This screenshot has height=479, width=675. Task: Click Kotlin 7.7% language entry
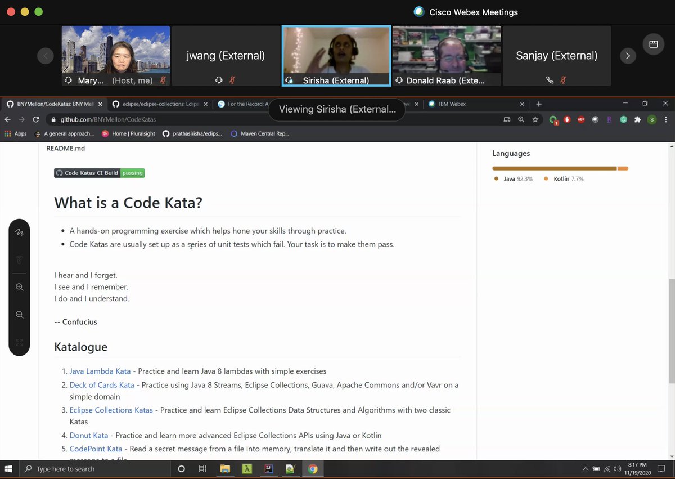click(564, 179)
